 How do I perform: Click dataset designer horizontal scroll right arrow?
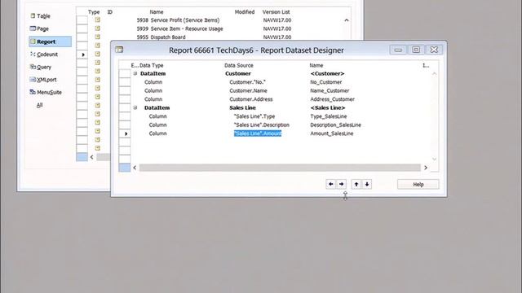(426, 168)
